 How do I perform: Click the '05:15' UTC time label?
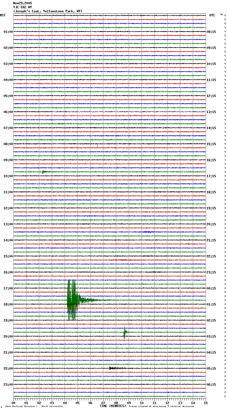pos(211,369)
